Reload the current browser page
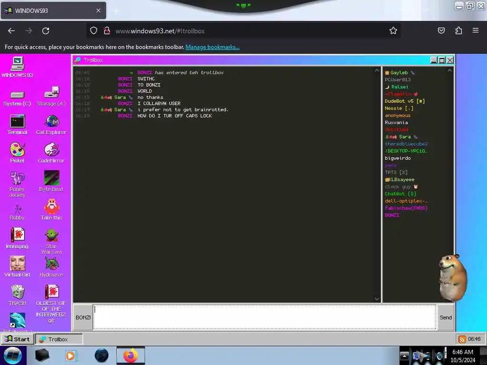The width and height of the screenshot is (487, 365). tap(46, 31)
